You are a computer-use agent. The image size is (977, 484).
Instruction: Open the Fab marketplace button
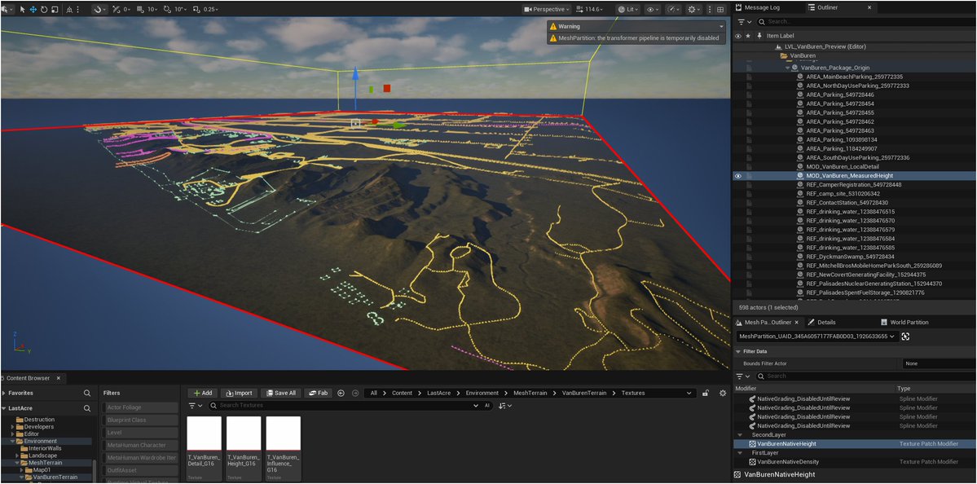coord(319,393)
